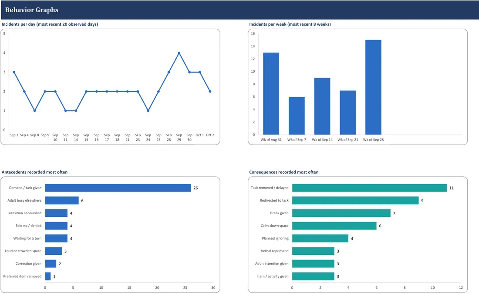This screenshot has width=479, height=294.
Task: Click the 'Task removed / delayed' label
Action: 270,188
